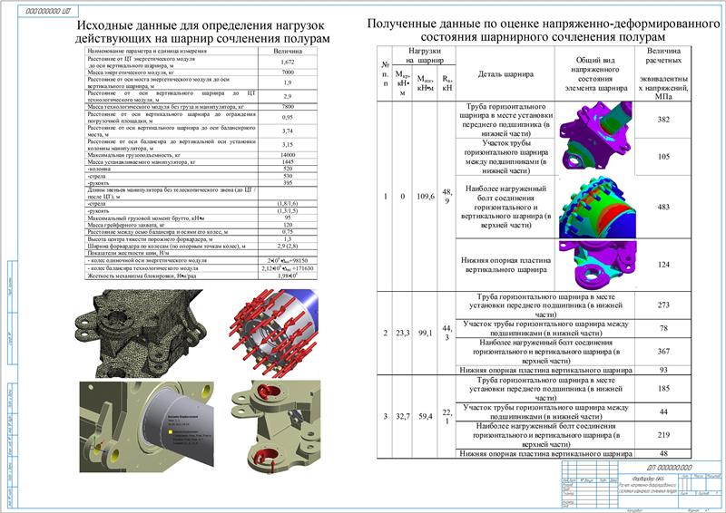Select stress value '382' in results table
Viewport: 726px width, 513px height.
(663, 120)
